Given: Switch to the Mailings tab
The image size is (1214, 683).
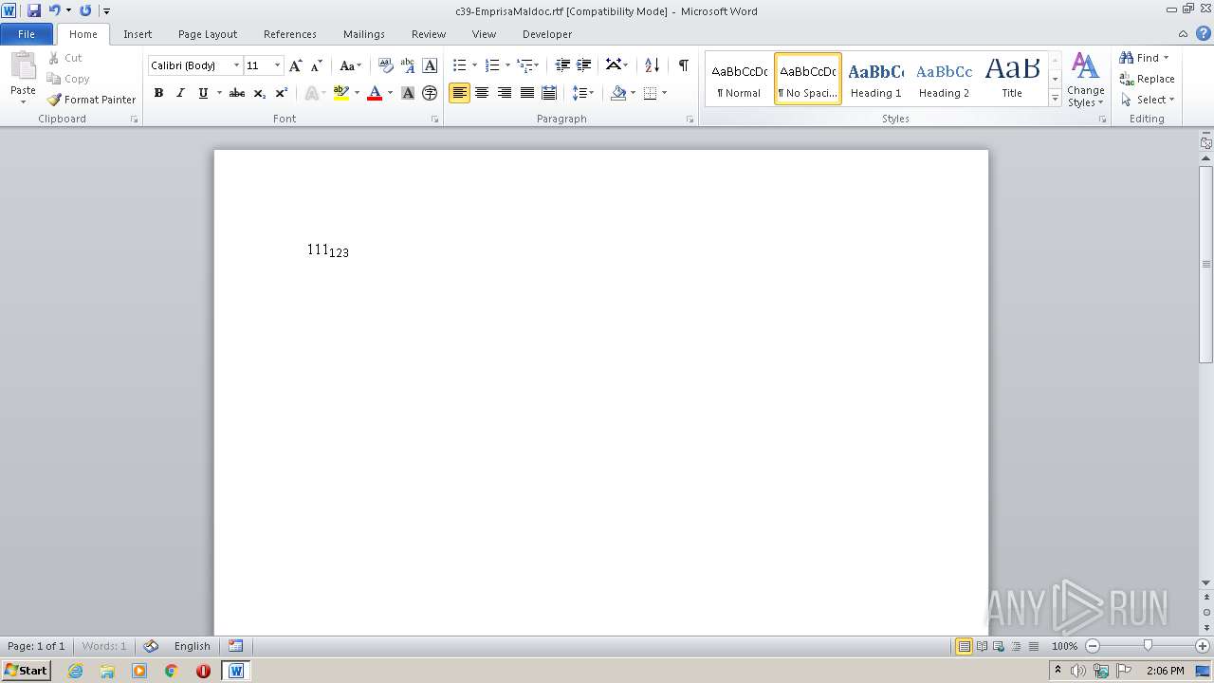Looking at the screenshot, I should pyautogui.click(x=364, y=33).
